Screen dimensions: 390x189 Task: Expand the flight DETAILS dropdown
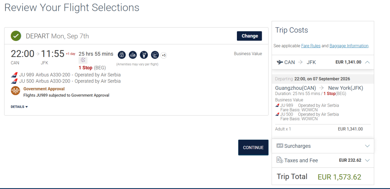tap(19, 107)
